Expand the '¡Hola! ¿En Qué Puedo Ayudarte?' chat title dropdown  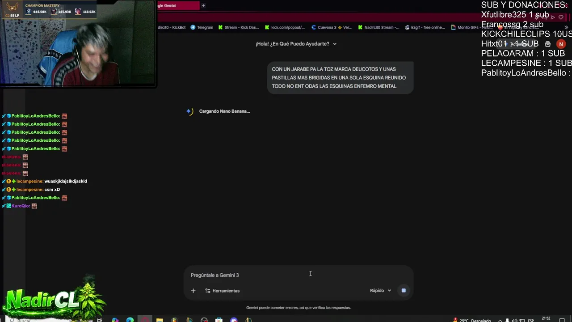(x=296, y=44)
